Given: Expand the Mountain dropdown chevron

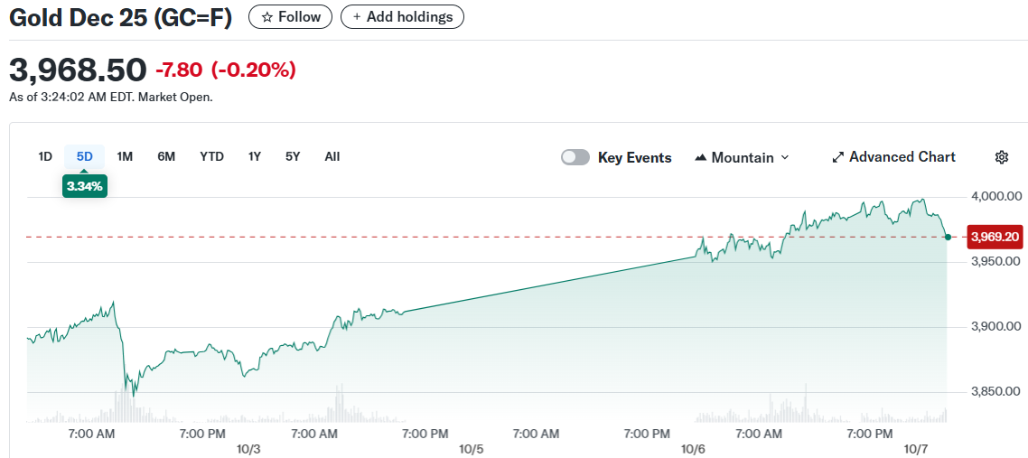Looking at the screenshot, I should coord(784,157).
